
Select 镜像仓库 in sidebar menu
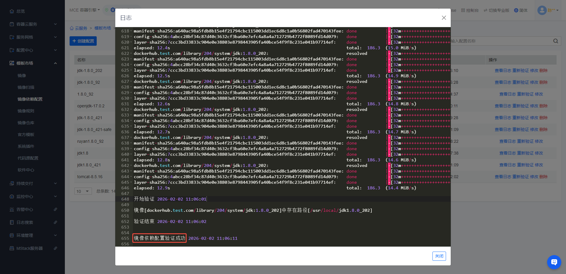[26, 123]
